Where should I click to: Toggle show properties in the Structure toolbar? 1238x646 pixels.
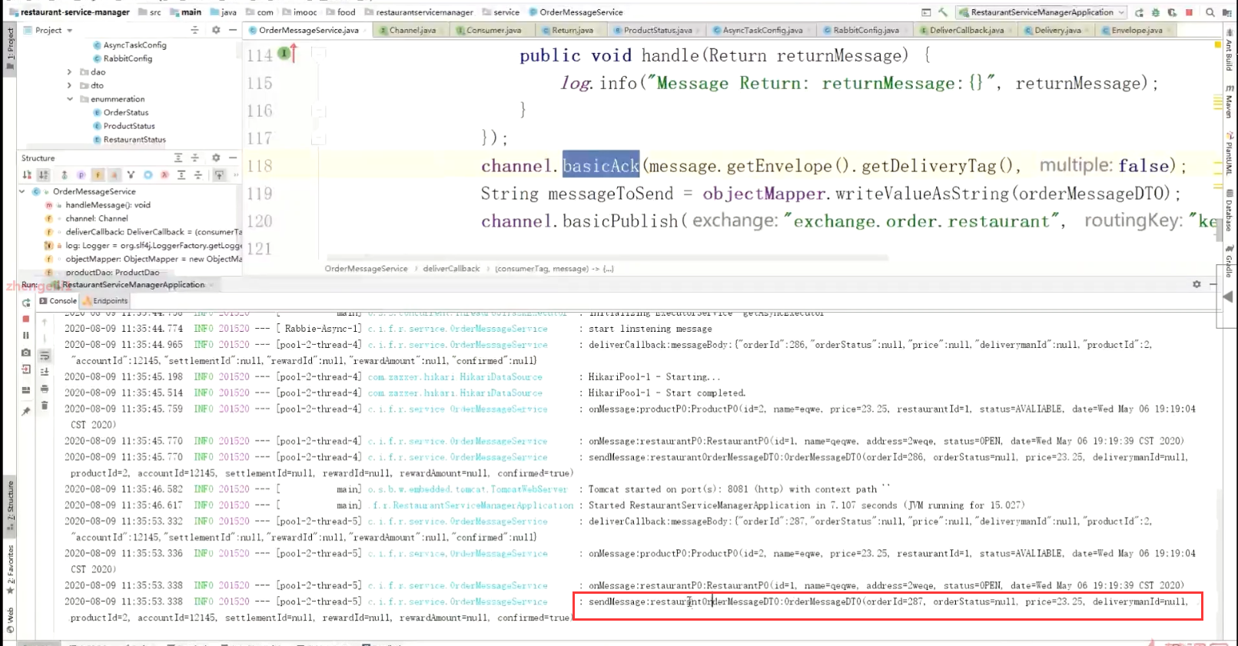pos(81,175)
